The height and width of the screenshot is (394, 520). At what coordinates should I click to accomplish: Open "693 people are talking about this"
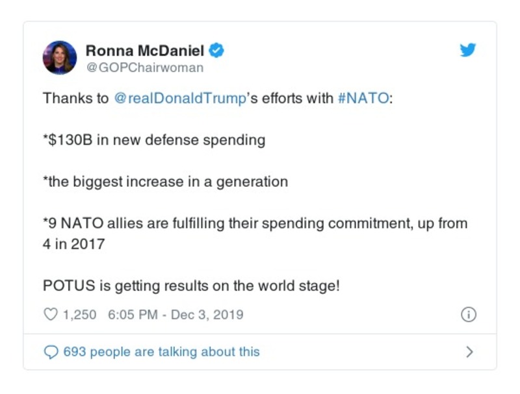click(161, 352)
